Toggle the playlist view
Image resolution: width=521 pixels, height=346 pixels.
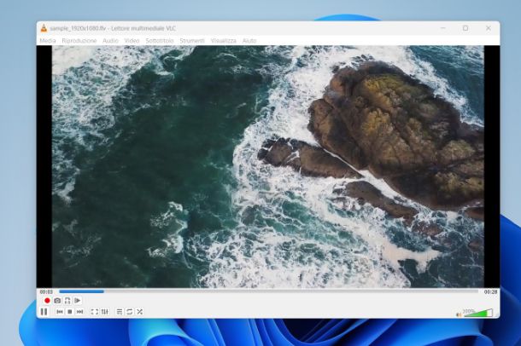[x=120, y=312]
